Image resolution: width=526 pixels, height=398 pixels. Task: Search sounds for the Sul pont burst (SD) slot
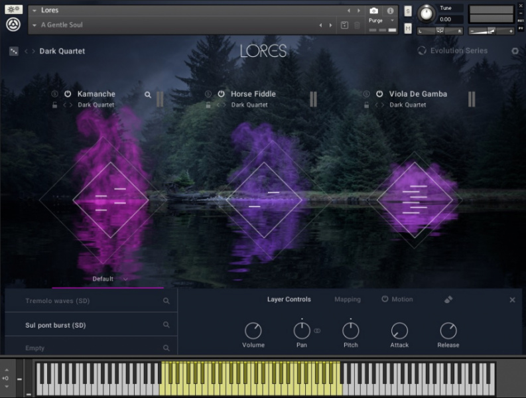(x=166, y=325)
